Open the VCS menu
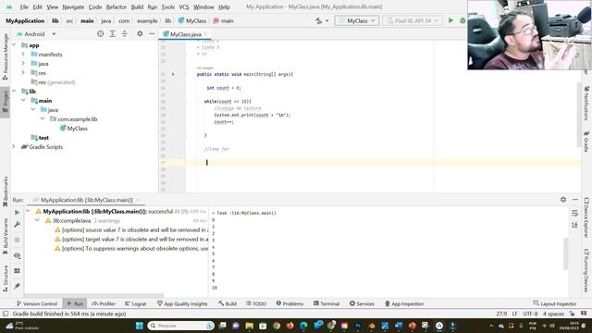 tap(184, 6)
